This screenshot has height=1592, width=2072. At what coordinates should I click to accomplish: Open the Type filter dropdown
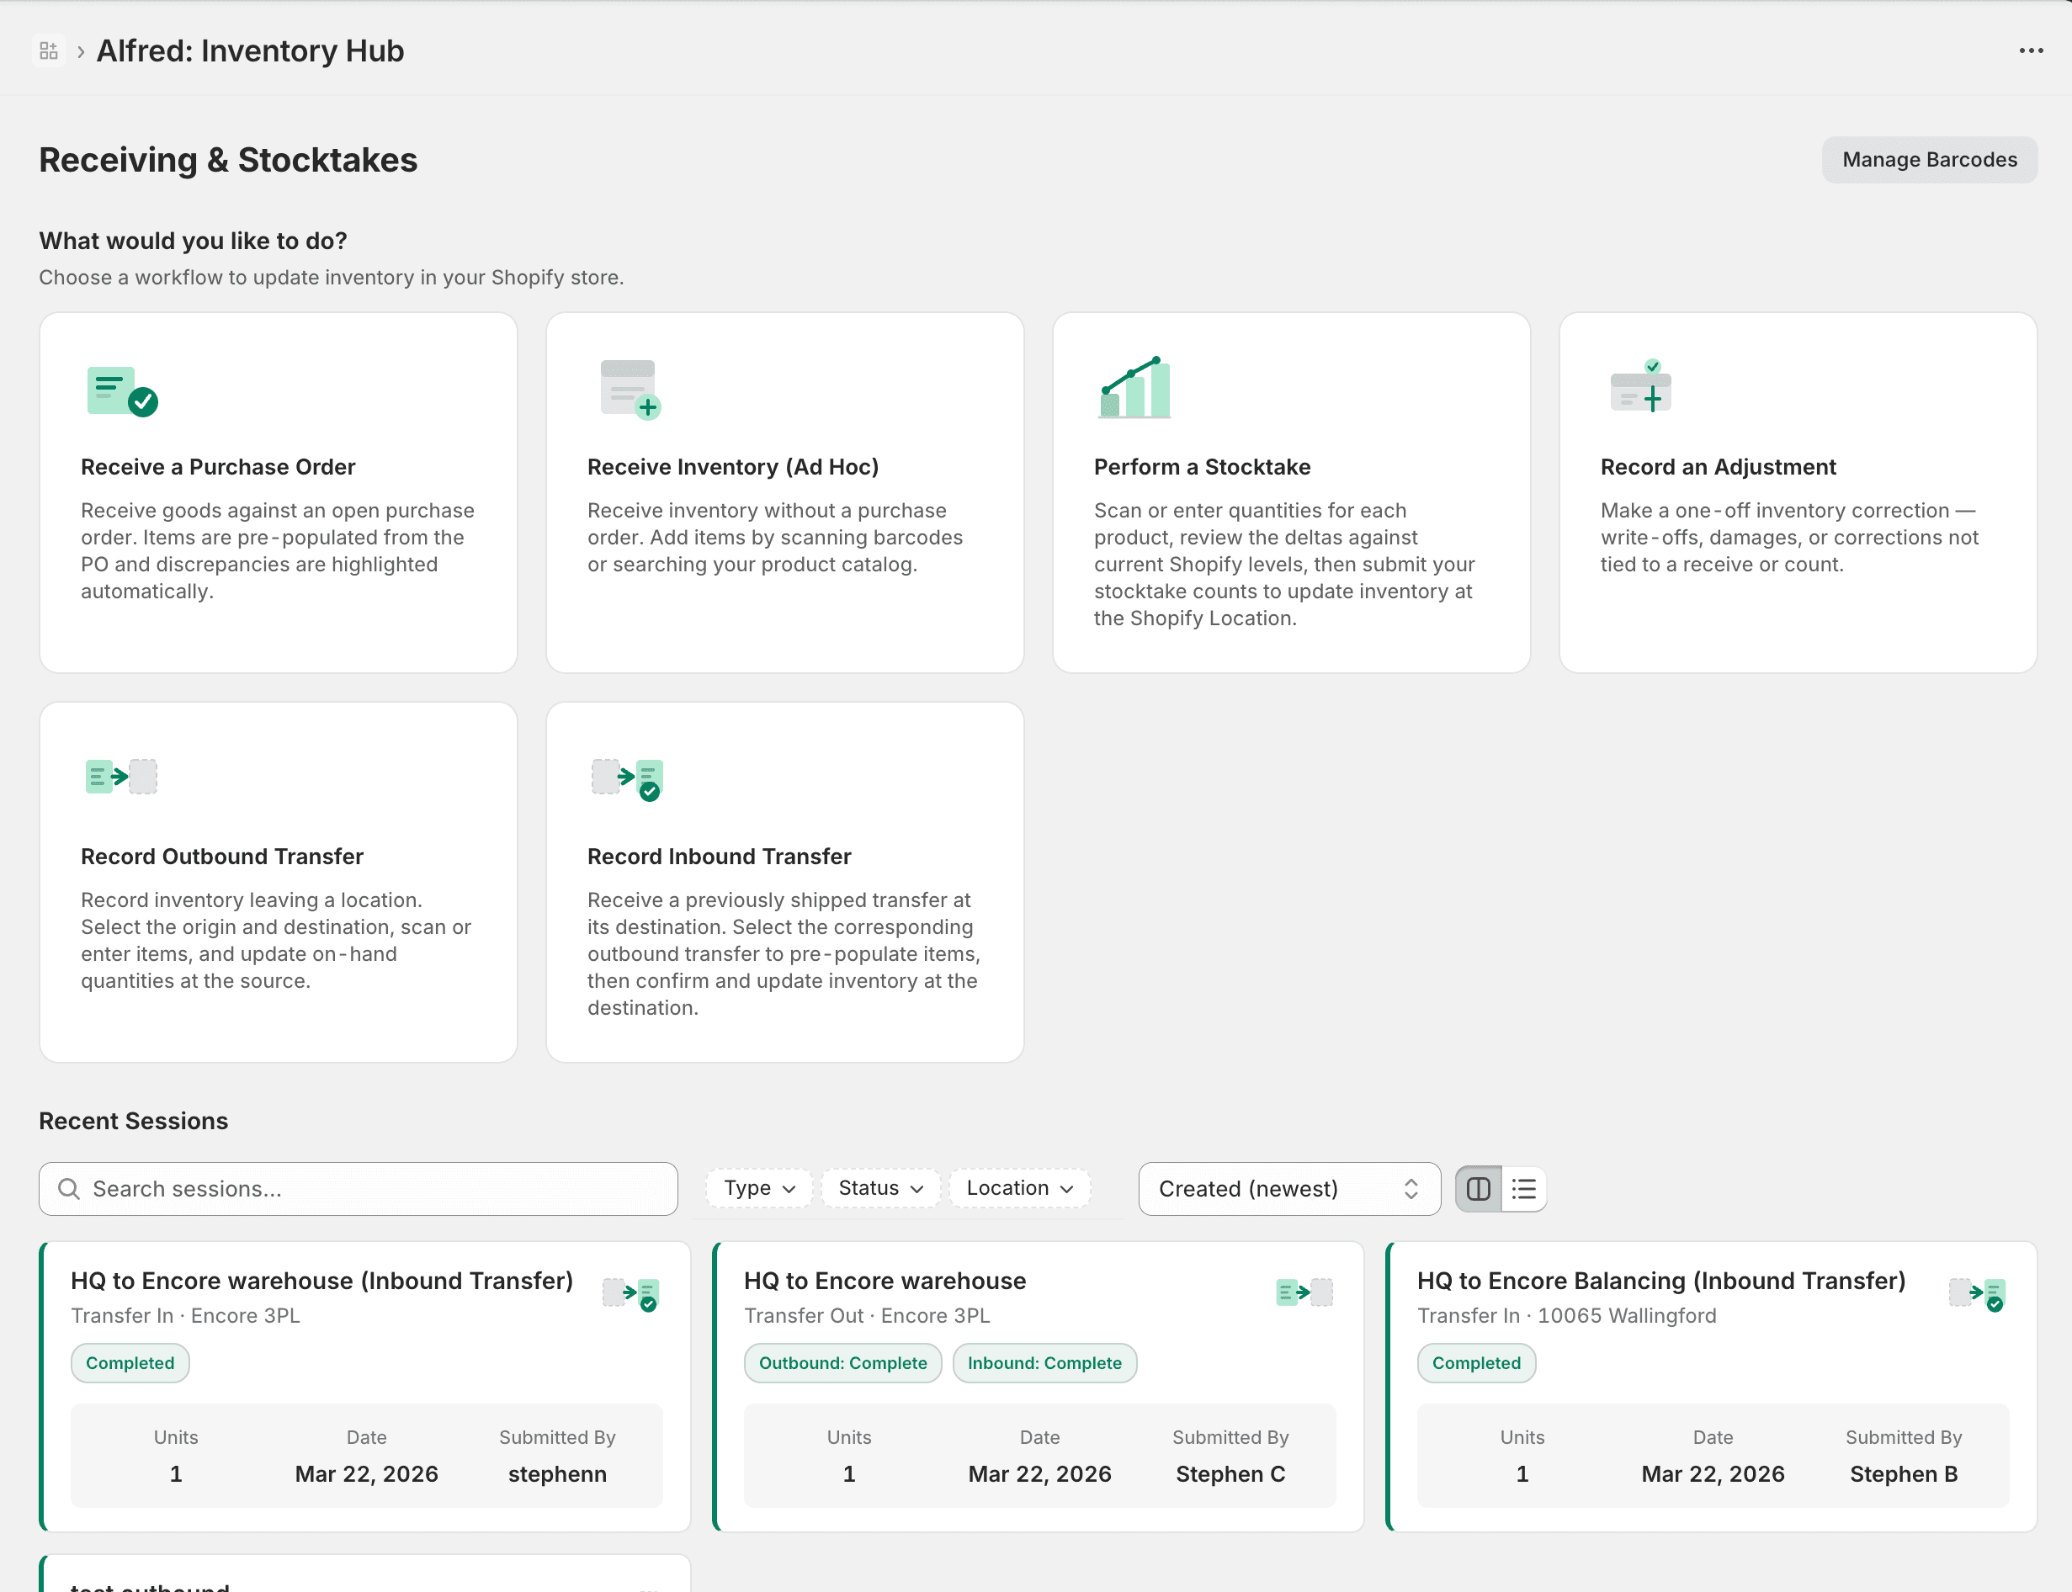[757, 1187]
